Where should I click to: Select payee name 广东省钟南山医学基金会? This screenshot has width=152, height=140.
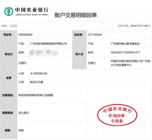[x=125, y=44]
